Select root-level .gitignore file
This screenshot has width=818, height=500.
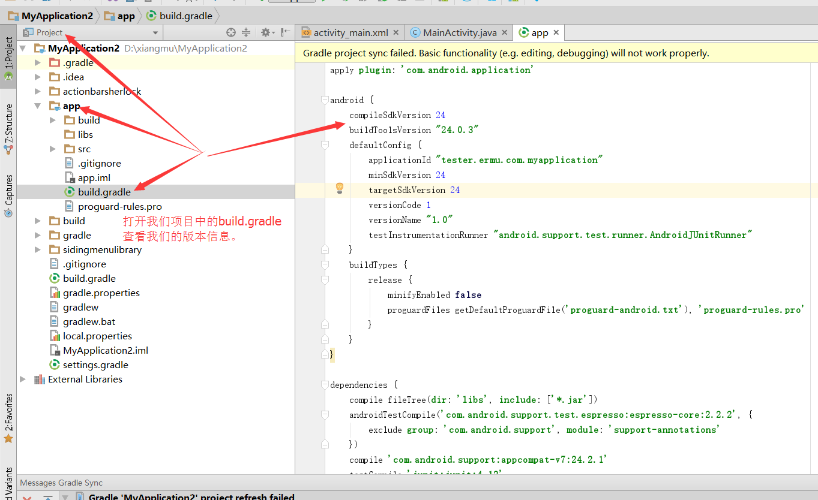(x=85, y=264)
